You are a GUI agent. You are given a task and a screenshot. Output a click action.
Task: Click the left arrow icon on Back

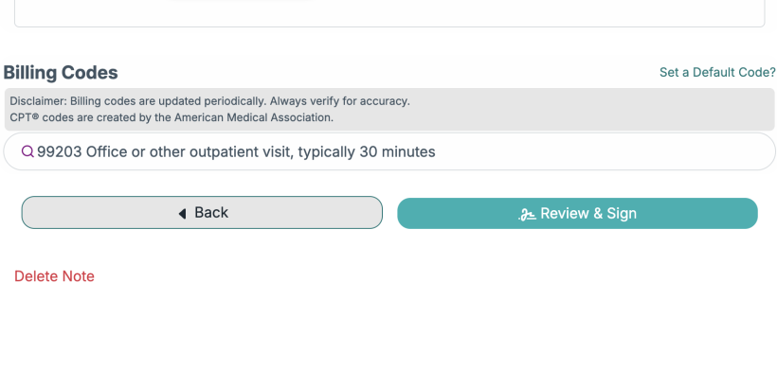182,213
